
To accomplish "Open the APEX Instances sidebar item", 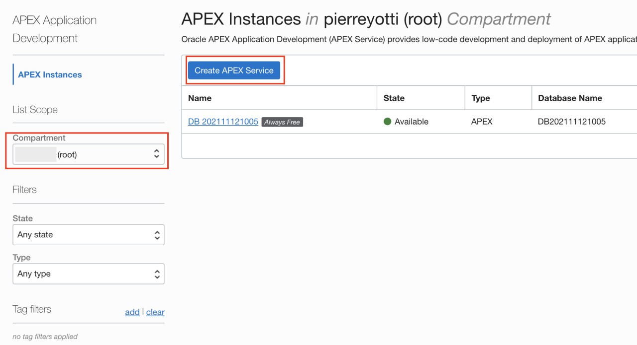I will (x=50, y=75).
